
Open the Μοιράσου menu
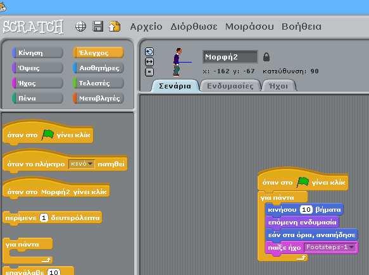249,27
